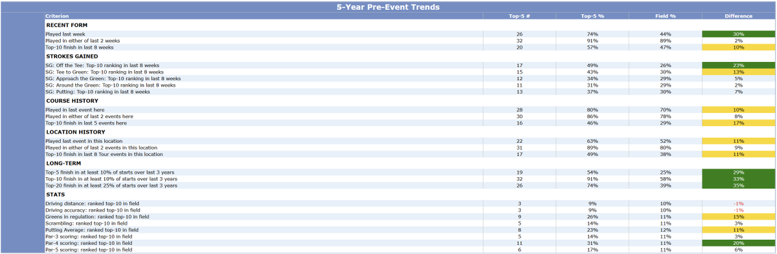
Task: Click the 'STATS' section heading
Action: click(x=55, y=195)
